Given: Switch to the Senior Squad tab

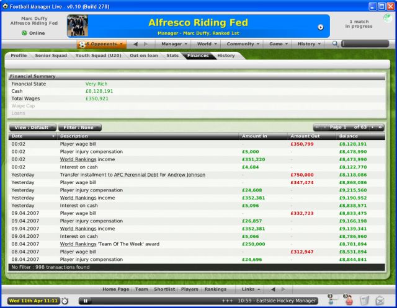Looking at the screenshot, I should click(52, 56).
